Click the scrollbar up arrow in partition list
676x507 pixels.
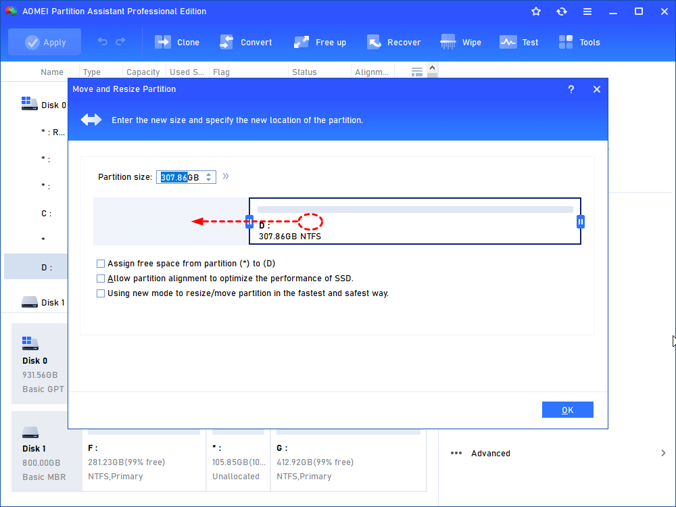433,68
